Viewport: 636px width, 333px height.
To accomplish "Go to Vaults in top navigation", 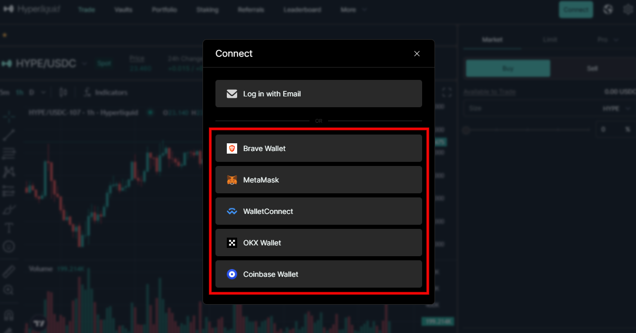I will coord(123,10).
